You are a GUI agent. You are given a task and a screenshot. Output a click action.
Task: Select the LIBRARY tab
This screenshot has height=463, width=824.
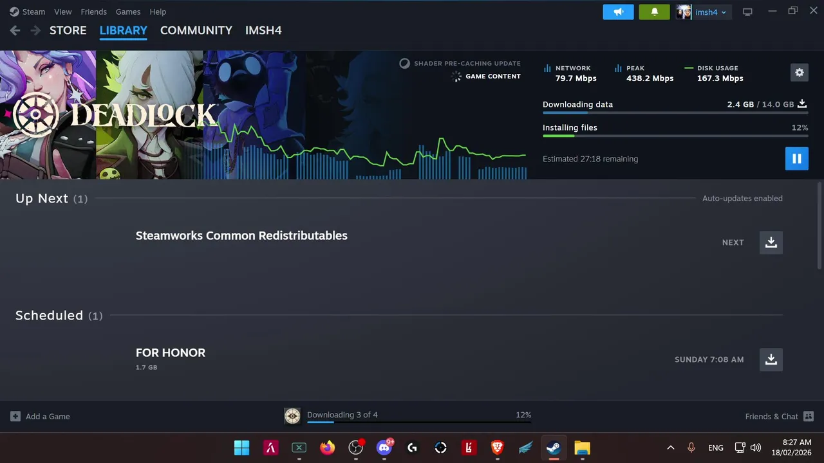pyautogui.click(x=124, y=30)
